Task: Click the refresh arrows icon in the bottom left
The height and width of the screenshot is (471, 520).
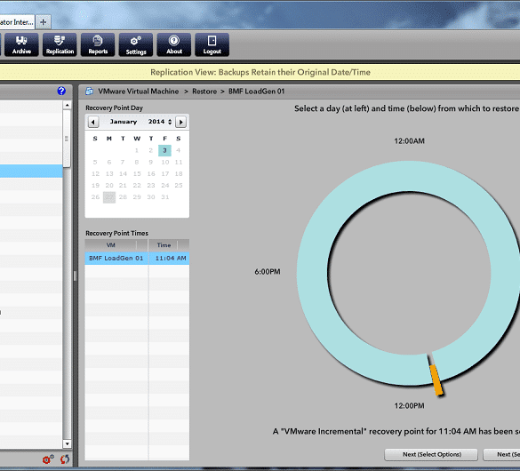Action: point(65,459)
